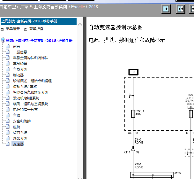Click the page icon next to 座椅
Viewport: 194px width, 179px height.
pyautogui.click(x=8, y=127)
